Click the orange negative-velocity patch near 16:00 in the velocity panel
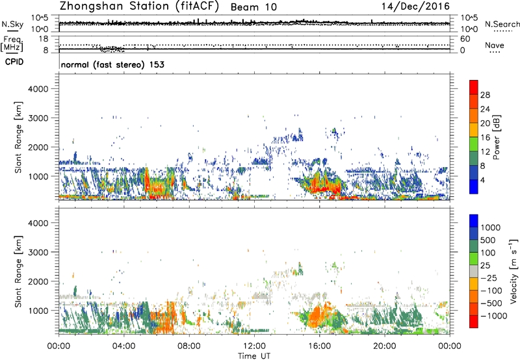This screenshot has width=520, height=360. pyautogui.click(x=317, y=316)
